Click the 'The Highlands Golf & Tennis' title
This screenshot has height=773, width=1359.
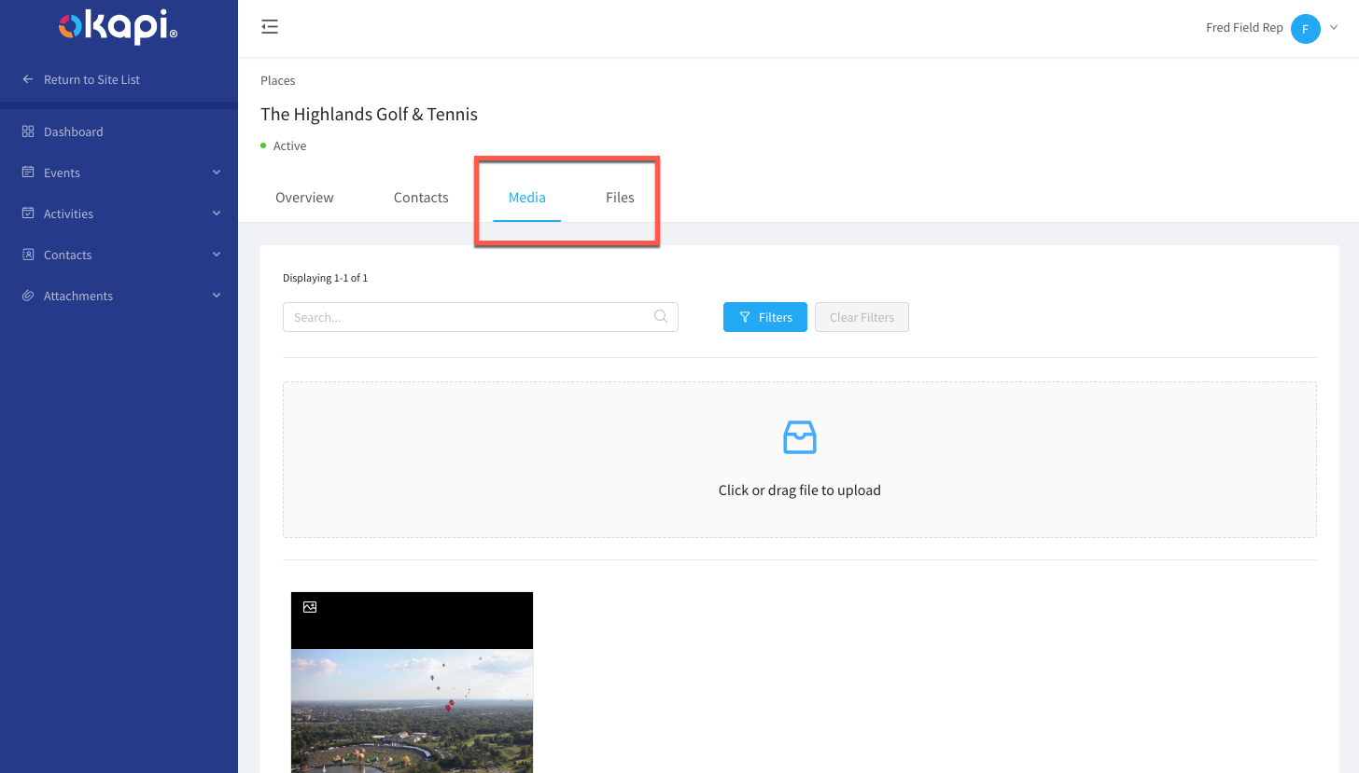[x=369, y=114]
